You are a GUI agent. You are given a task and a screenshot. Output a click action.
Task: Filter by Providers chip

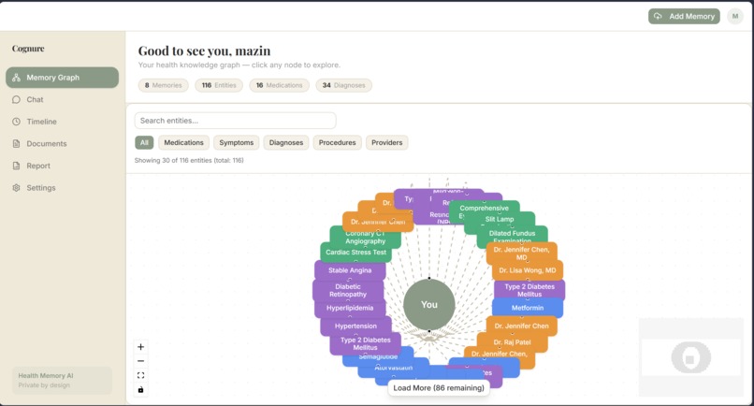point(387,143)
